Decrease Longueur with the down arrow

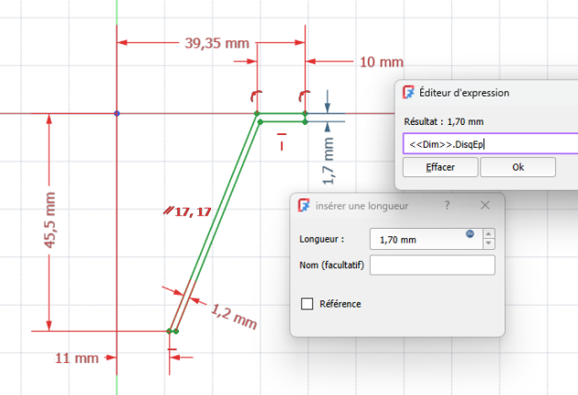488,244
